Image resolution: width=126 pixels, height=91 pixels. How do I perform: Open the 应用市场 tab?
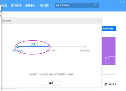click(16, 6)
